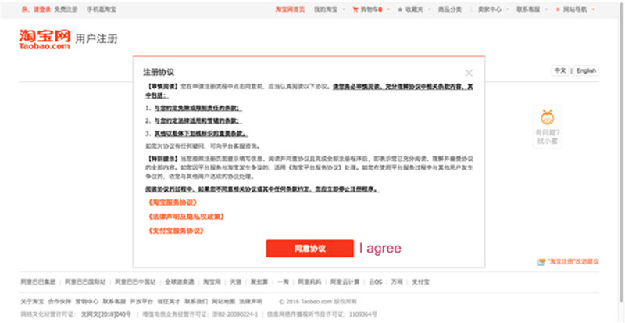The image size is (625, 323).
Task: Switch language to English
Action: (587, 70)
